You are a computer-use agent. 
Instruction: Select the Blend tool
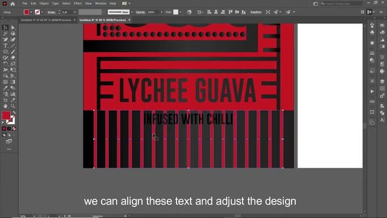click(13, 88)
